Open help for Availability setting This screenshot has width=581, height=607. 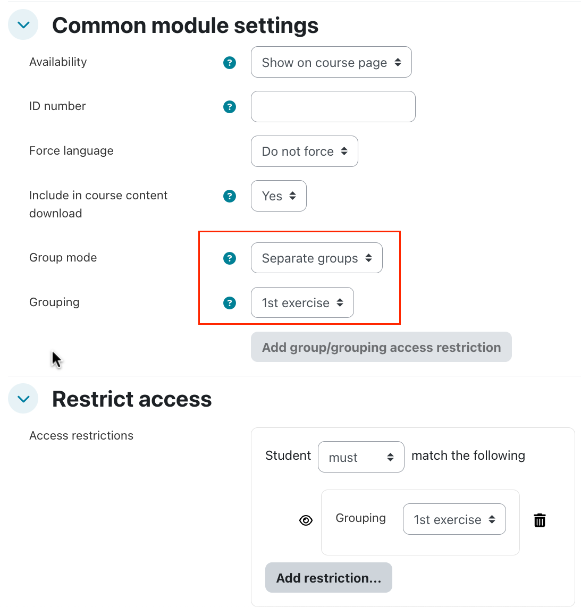point(230,63)
